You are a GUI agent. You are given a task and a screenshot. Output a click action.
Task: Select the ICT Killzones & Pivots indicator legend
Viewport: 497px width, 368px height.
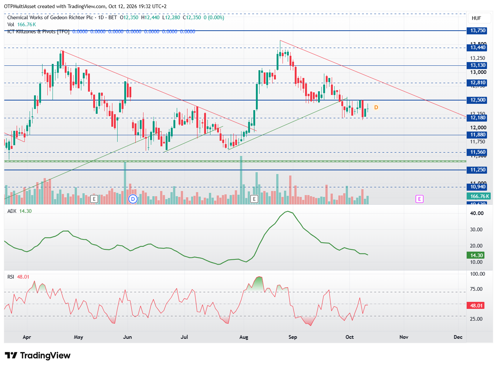(38, 31)
